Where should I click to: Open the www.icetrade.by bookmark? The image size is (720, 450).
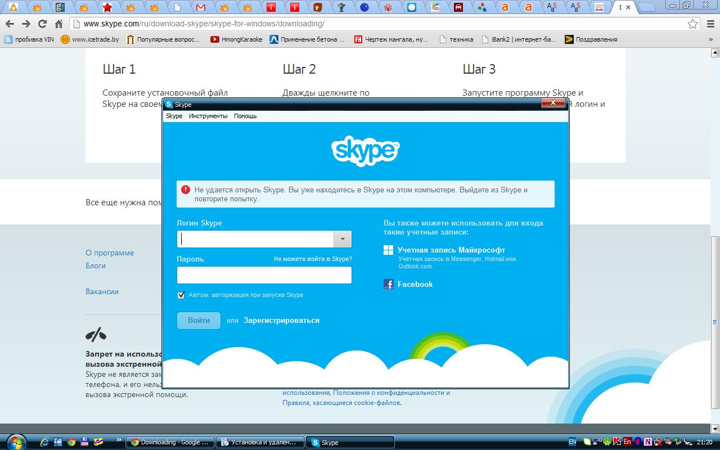click(90, 39)
